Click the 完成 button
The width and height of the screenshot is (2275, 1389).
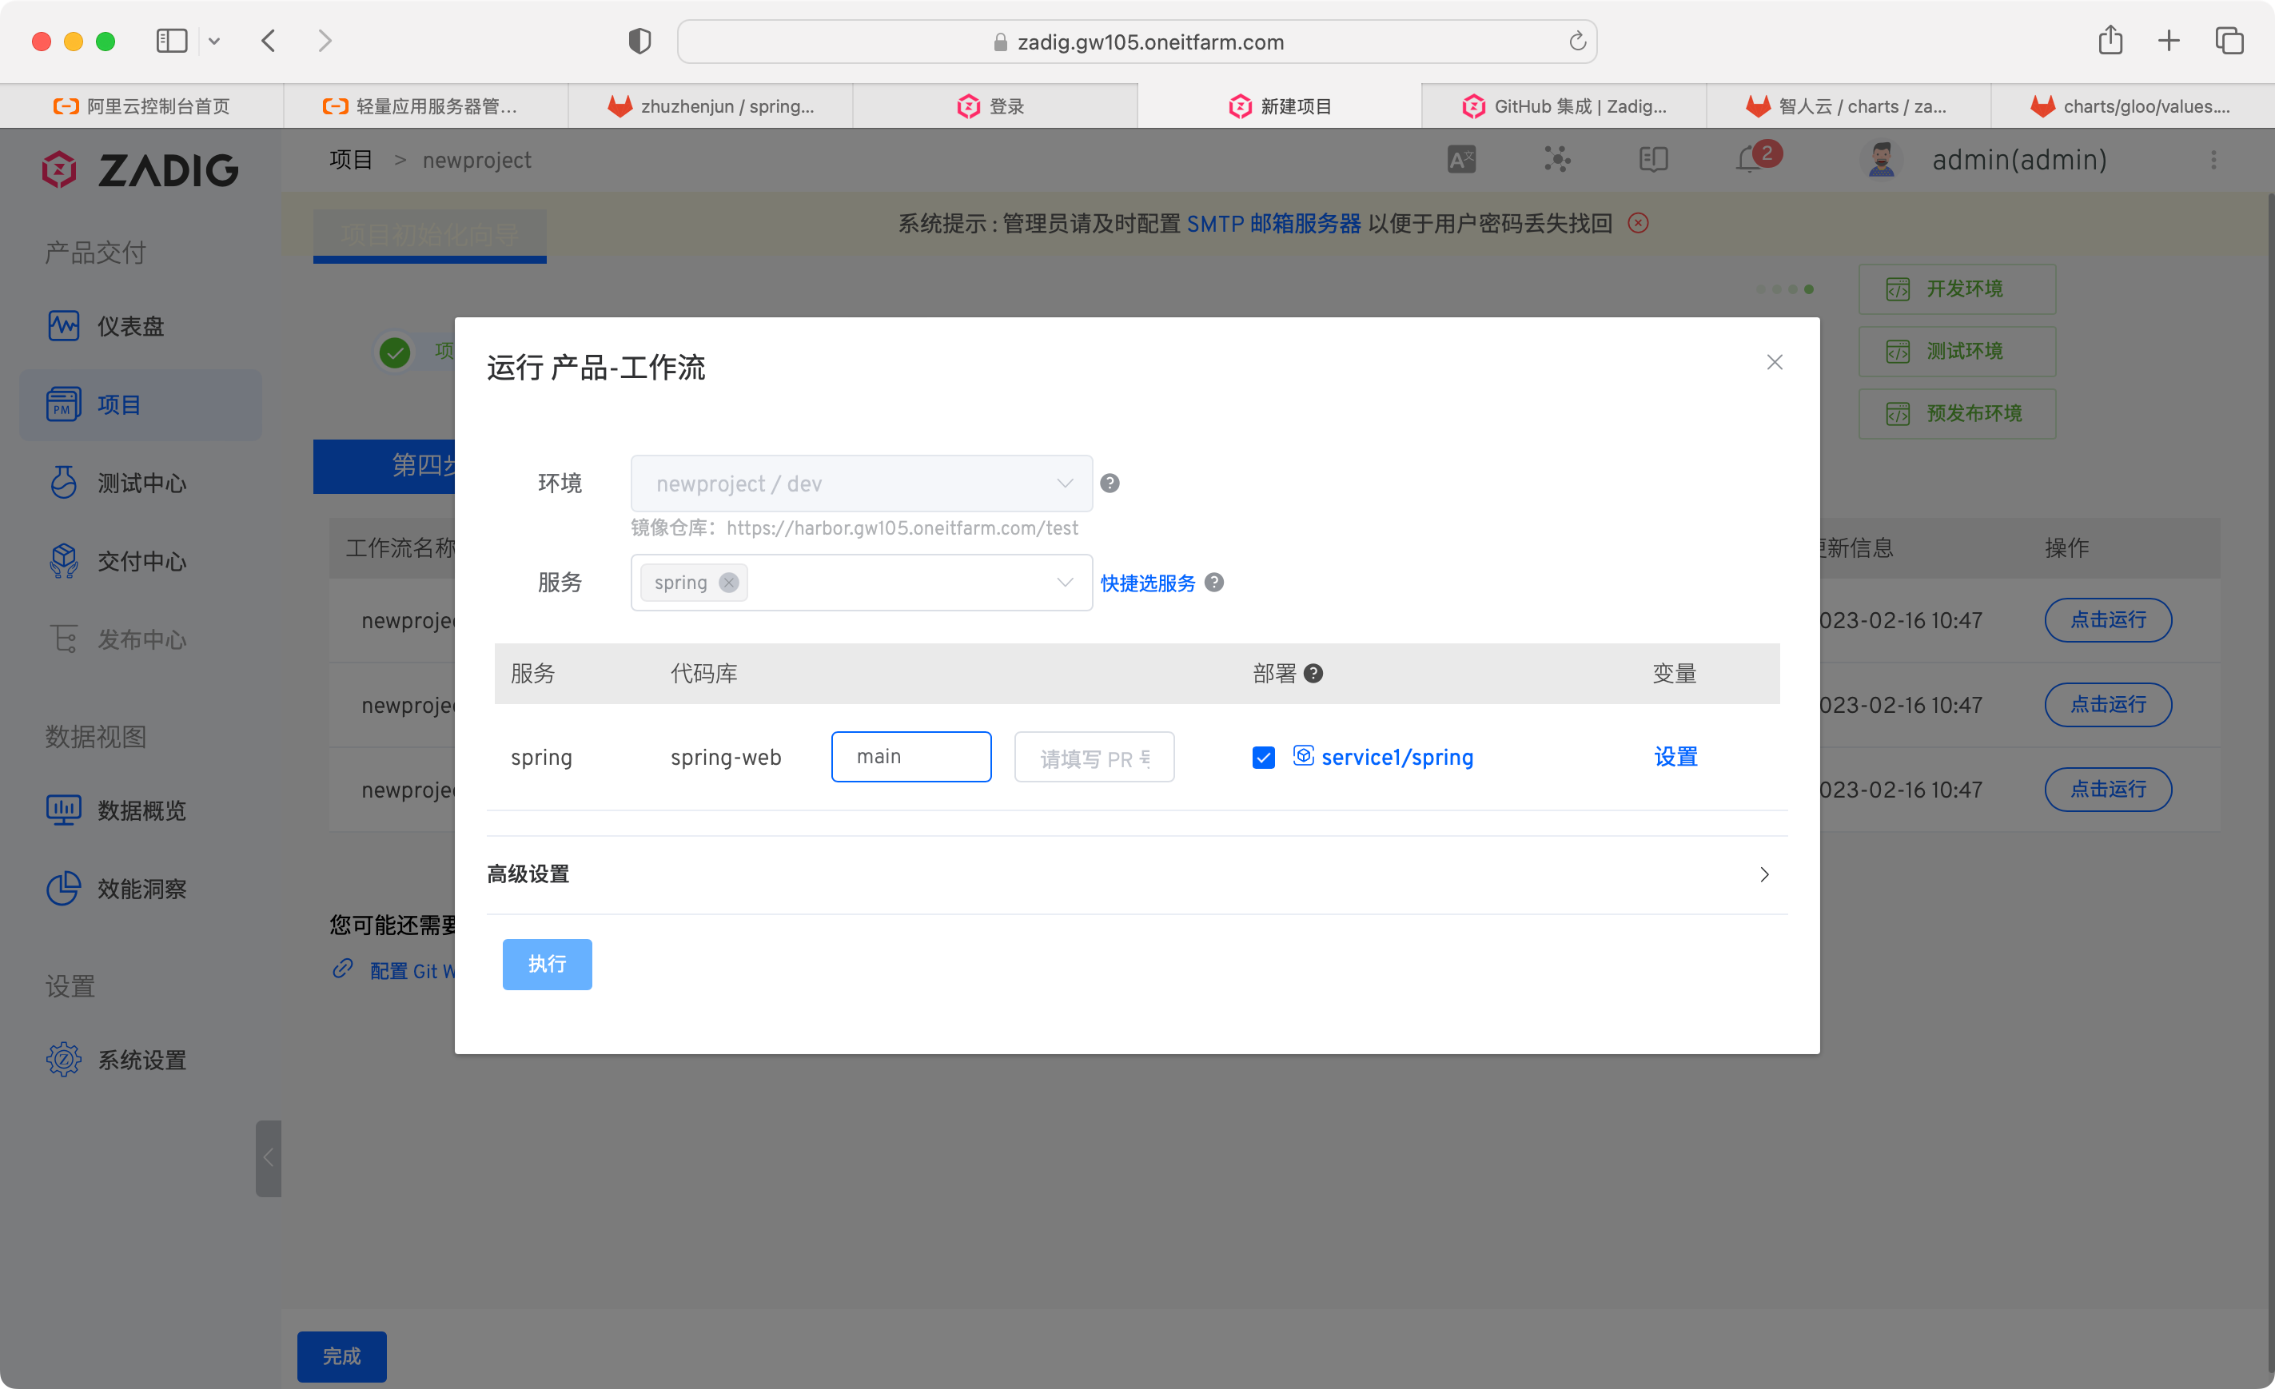[341, 1355]
